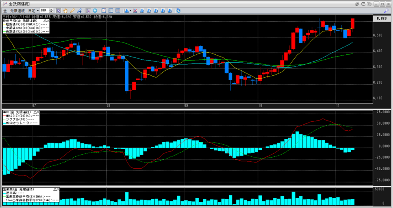Click the link chain icon in title bar
Image resolution: width=393 pixels, height=208 pixels.
coord(357,4)
